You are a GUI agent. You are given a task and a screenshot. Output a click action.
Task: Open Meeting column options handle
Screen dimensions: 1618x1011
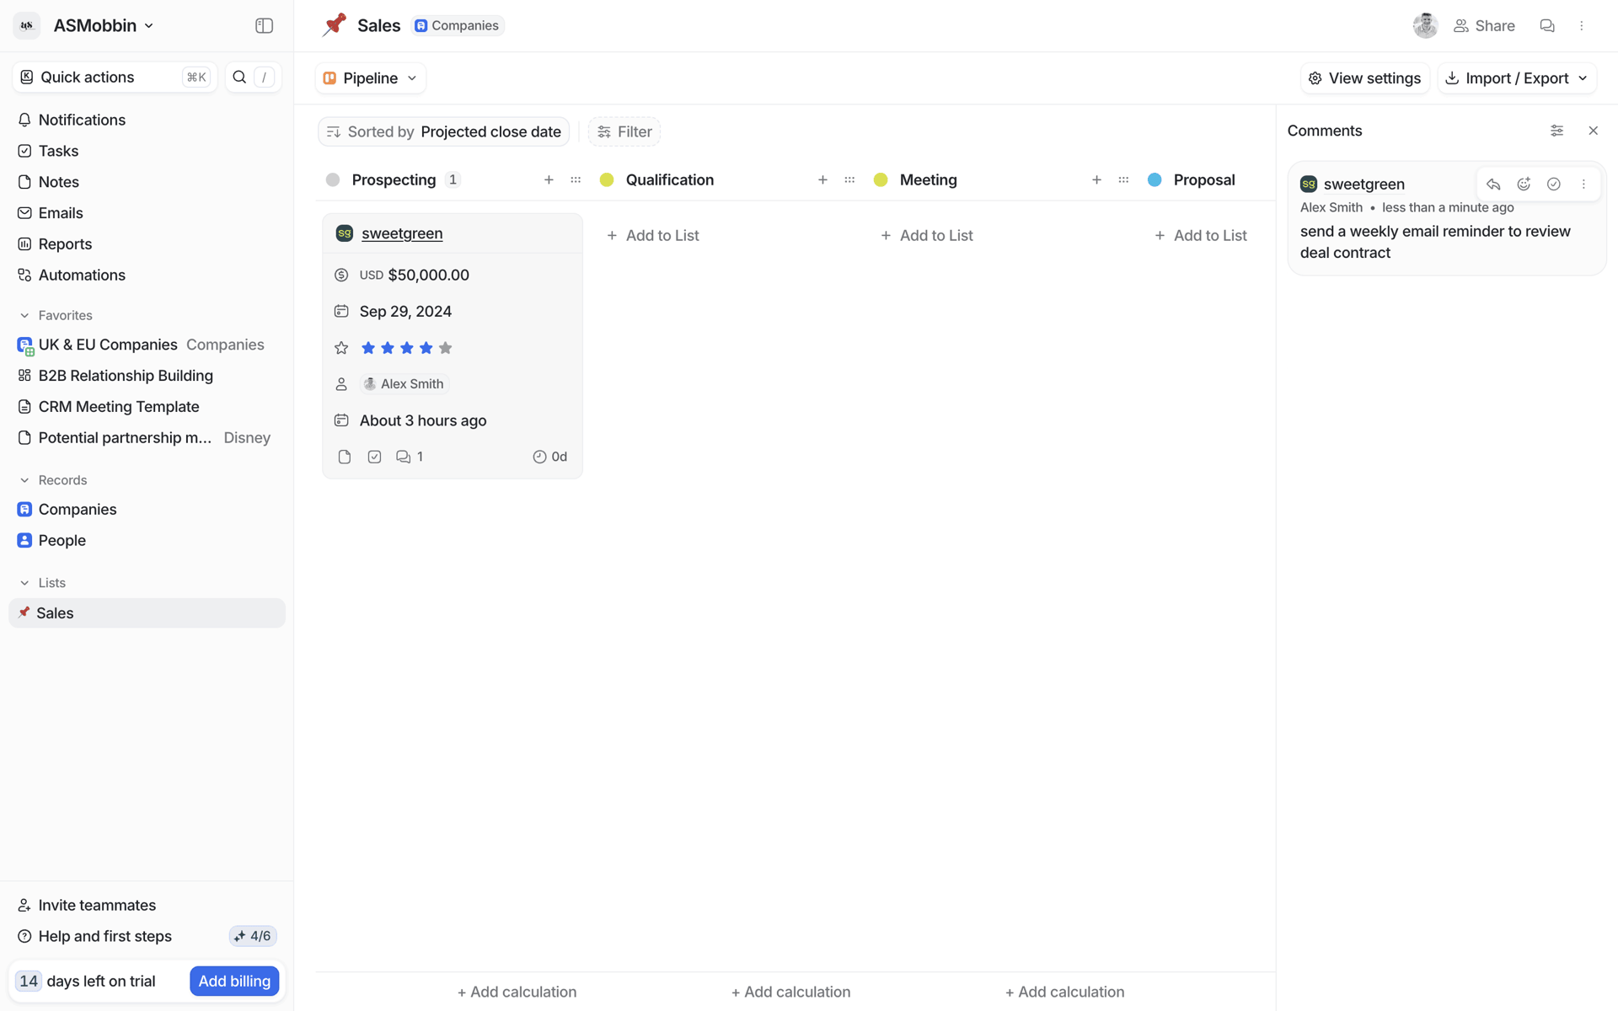(1123, 180)
